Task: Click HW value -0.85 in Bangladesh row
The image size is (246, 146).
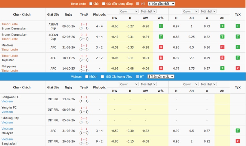Action: tap(115, 141)
